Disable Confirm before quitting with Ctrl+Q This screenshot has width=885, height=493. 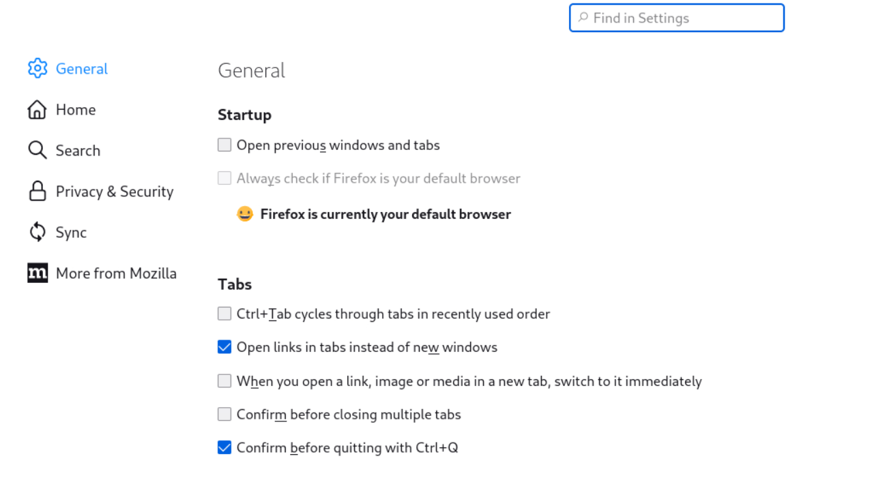point(224,447)
